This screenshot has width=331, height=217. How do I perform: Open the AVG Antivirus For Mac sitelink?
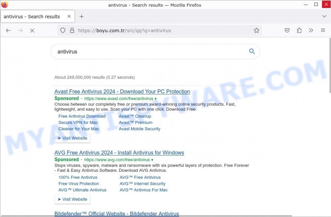point(143,190)
